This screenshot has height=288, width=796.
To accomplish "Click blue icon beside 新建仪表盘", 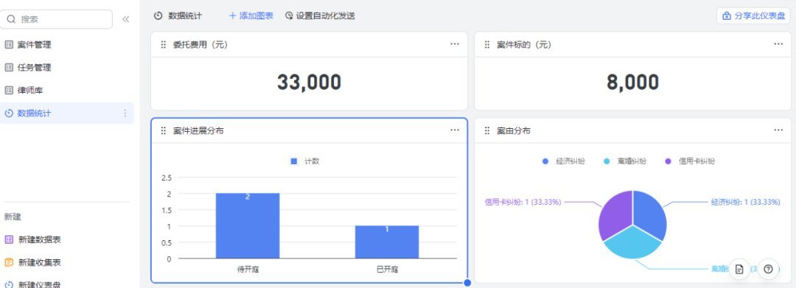I will click(x=9, y=284).
